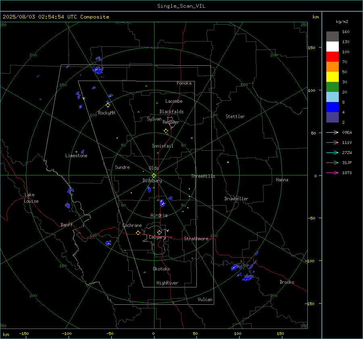Select the blue 4-8 legend color
The image size is (363, 339).
pos(332,107)
